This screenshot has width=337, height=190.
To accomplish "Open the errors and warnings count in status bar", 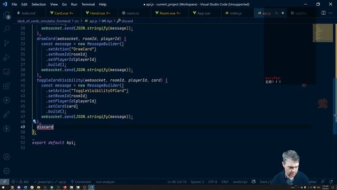I will click(x=20, y=182).
